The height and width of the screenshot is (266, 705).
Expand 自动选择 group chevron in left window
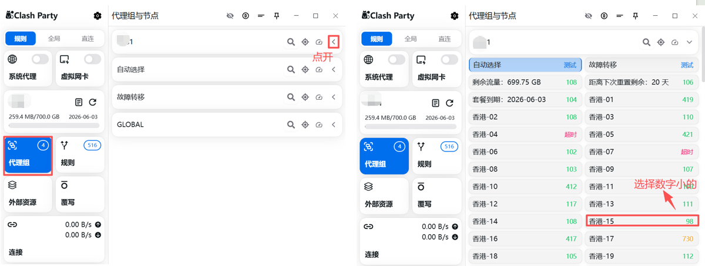coord(334,69)
